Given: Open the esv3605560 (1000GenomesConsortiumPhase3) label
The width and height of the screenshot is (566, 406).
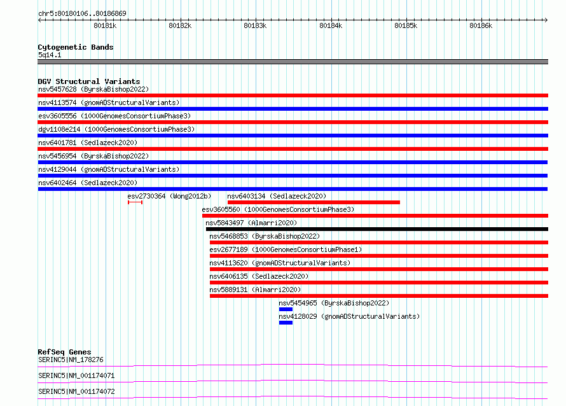Looking at the screenshot, I should tap(278, 209).
